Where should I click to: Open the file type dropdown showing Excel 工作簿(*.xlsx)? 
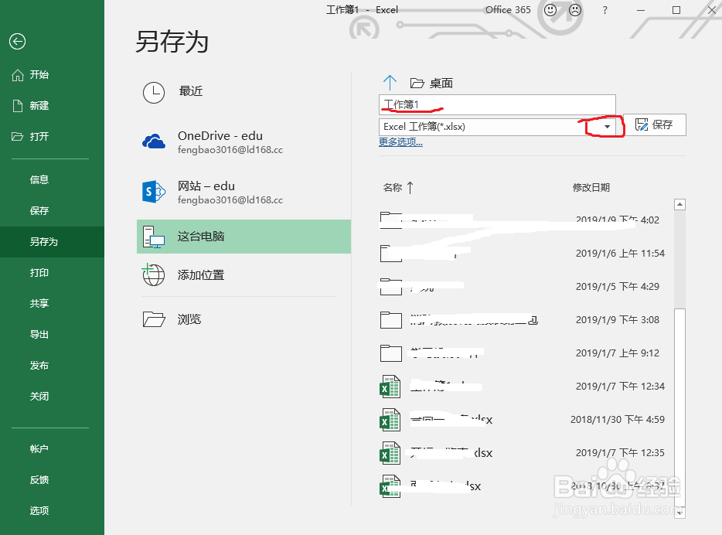click(x=606, y=126)
